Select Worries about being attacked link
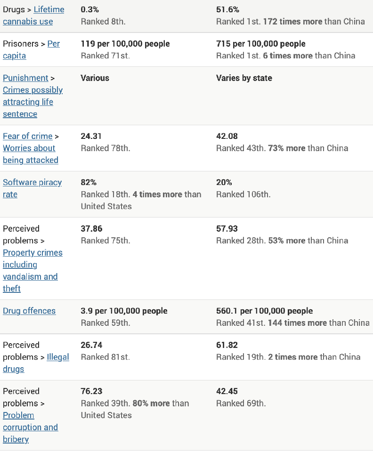Image resolution: width=373 pixels, height=452 pixels. (30, 154)
